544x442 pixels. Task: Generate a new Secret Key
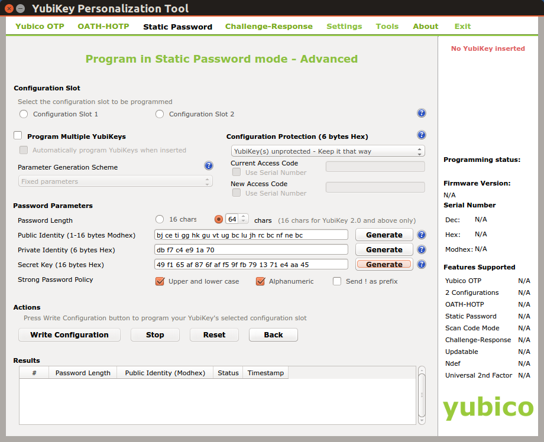(384, 265)
